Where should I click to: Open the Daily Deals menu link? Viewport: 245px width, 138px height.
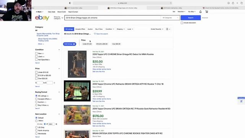52,12
